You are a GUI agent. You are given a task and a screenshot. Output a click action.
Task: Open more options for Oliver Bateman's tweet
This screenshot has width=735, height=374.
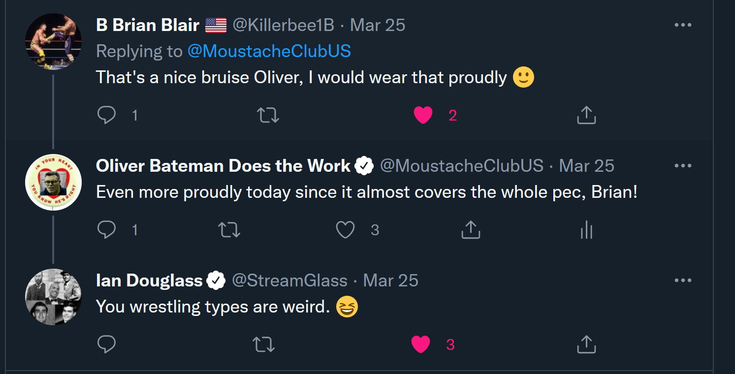coord(683,166)
